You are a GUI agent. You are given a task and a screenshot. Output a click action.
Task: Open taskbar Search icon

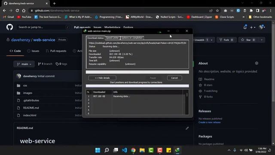(x=107, y=150)
